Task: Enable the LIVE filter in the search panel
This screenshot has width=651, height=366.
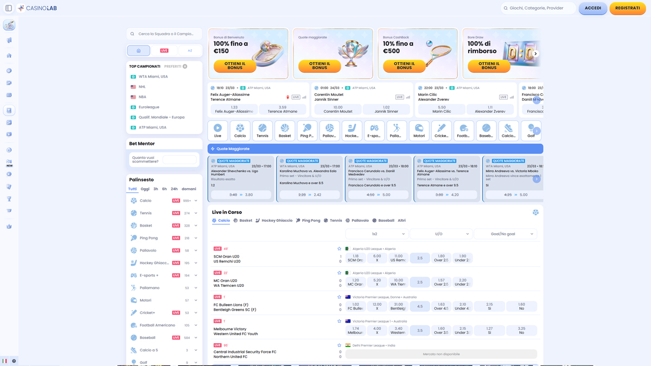Action: [x=164, y=50]
